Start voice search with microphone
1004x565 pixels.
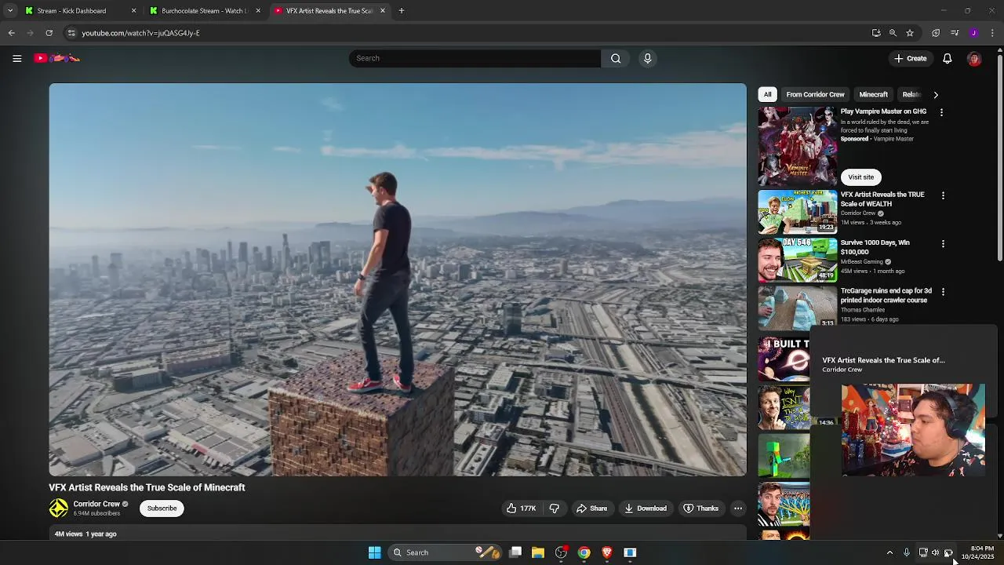647,58
